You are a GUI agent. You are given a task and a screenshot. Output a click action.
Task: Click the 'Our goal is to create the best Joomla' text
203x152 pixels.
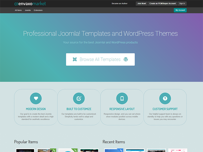click(36, 117)
